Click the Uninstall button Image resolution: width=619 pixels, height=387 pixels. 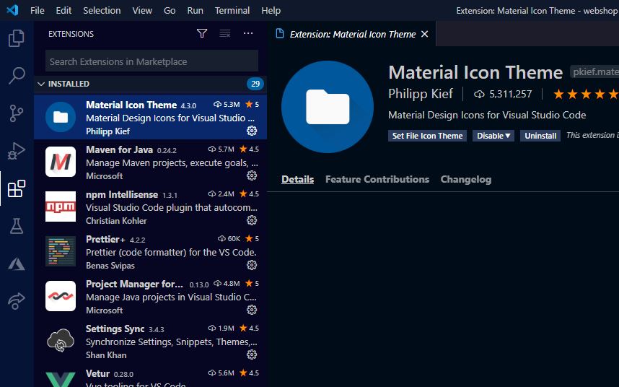(540, 136)
